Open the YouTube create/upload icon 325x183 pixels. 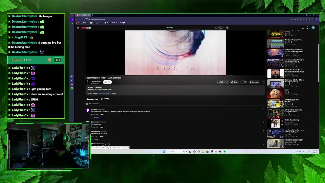pyautogui.click(x=303, y=28)
